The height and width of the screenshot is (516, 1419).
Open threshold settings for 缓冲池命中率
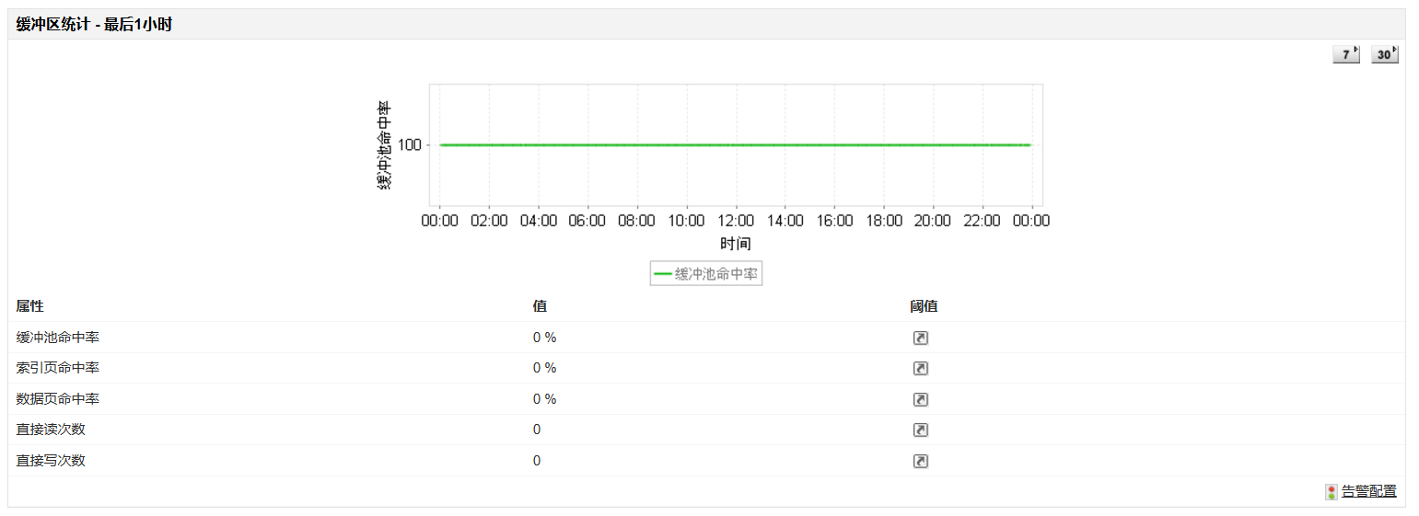[920, 338]
